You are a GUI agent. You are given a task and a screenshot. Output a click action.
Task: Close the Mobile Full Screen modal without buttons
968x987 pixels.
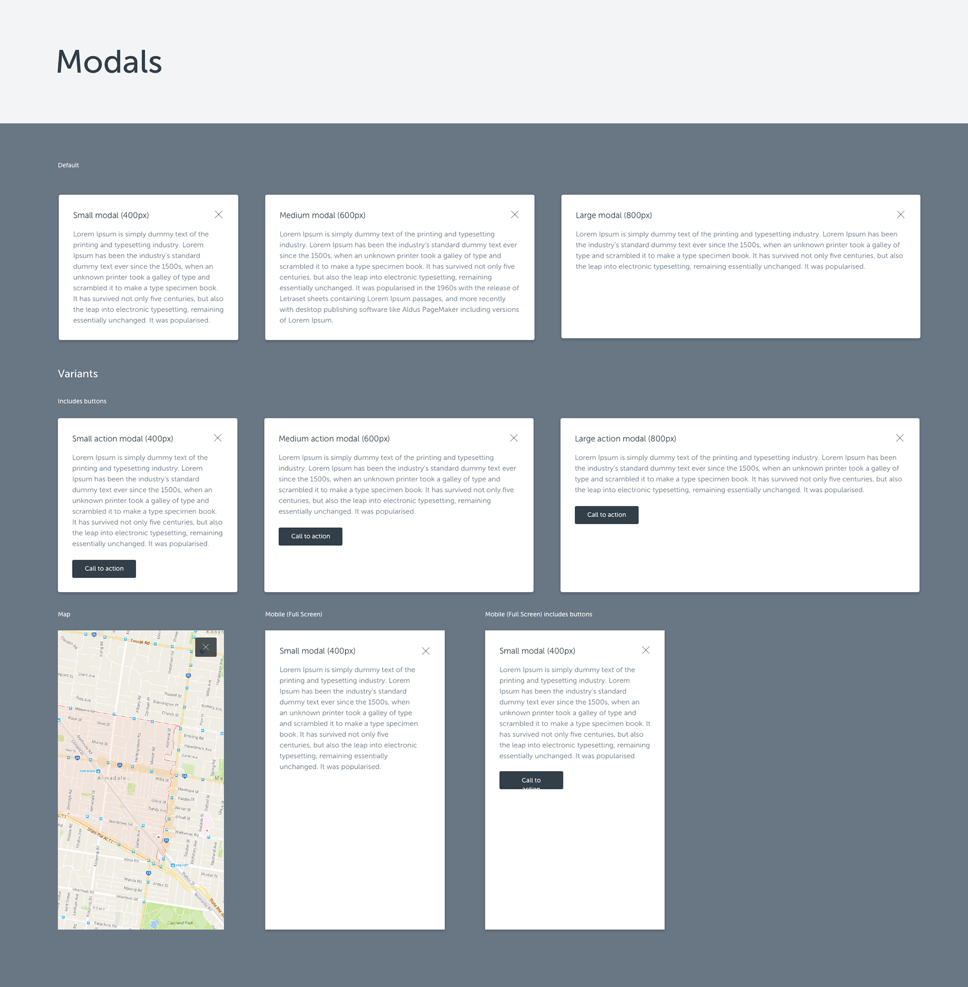click(x=426, y=651)
